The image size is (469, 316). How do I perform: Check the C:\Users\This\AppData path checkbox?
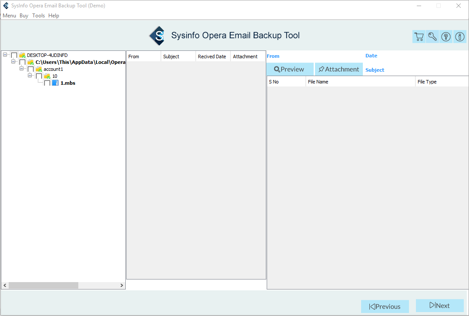point(23,62)
